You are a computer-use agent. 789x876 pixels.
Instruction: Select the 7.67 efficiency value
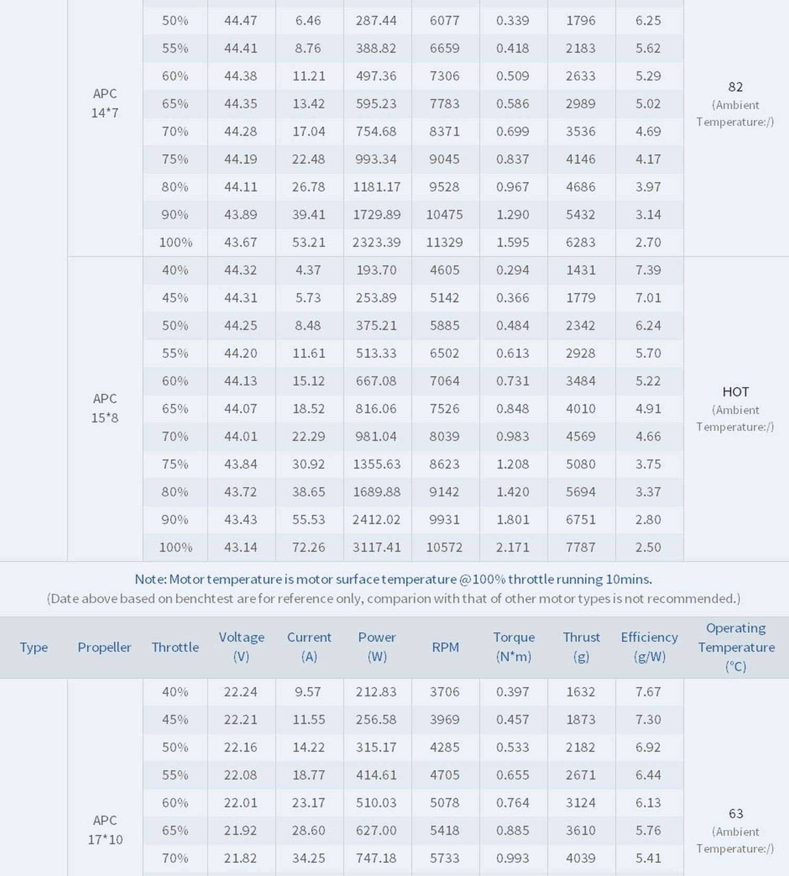tap(648, 692)
